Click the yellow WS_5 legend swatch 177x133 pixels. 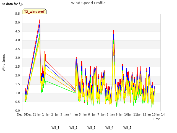pyautogui.click(x=119, y=128)
